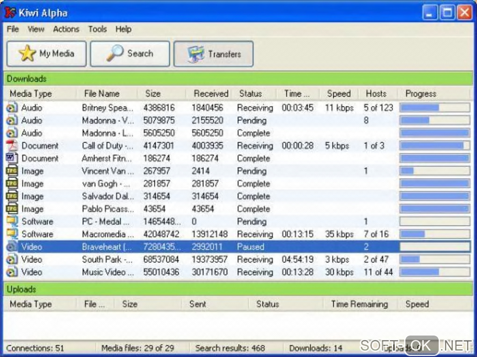Show the Transfers view
Image resolution: width=477 pixels, height=357 pixels.
tap(213, 54)
